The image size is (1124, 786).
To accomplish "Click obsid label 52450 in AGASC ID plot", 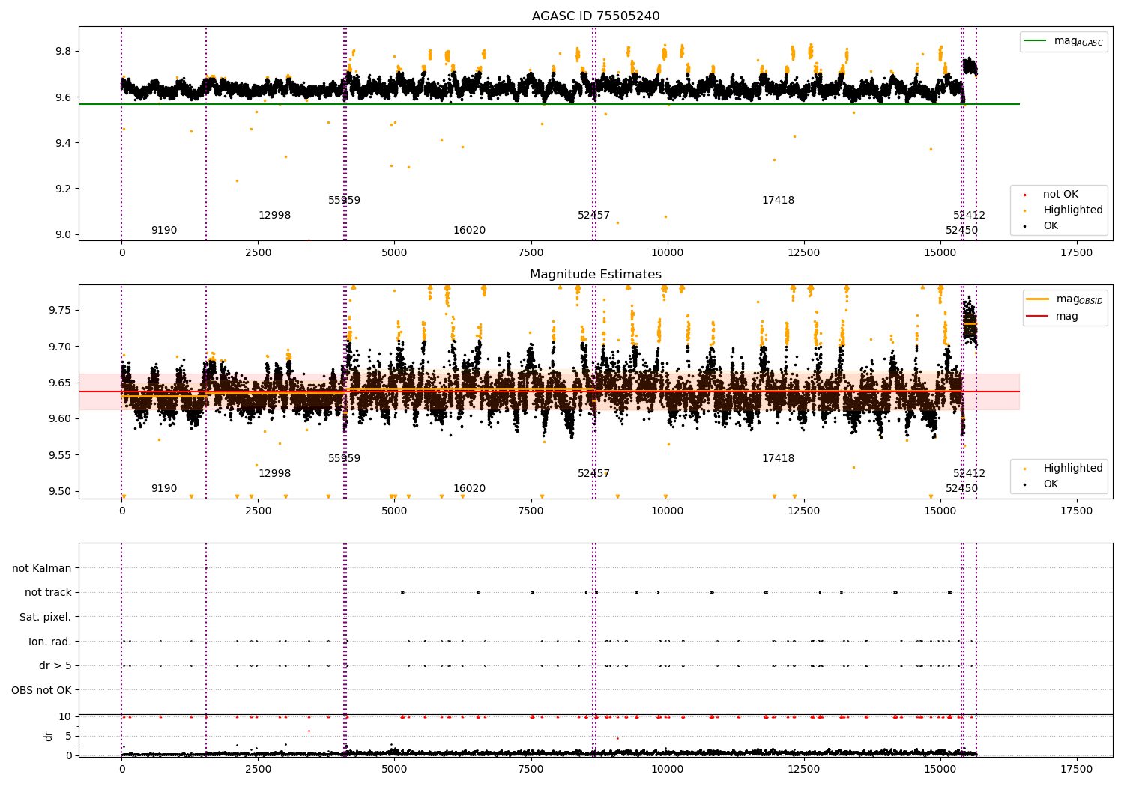I will coord(961,231).
